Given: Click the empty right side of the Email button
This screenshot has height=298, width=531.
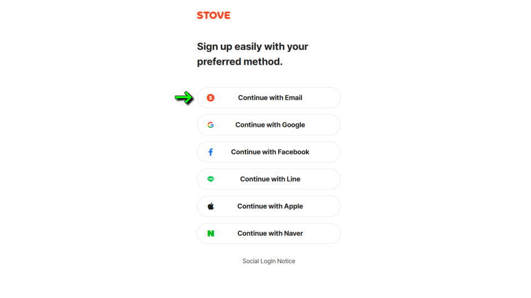Looking at the screenshot, I should coord(324,98).
